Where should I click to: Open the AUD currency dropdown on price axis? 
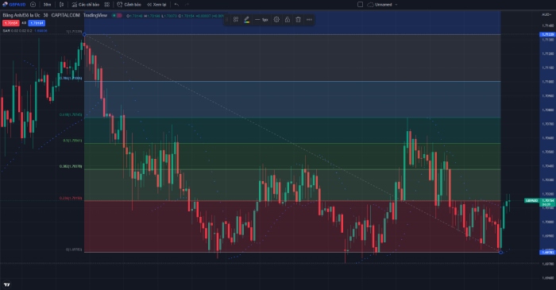click(546, 14)
